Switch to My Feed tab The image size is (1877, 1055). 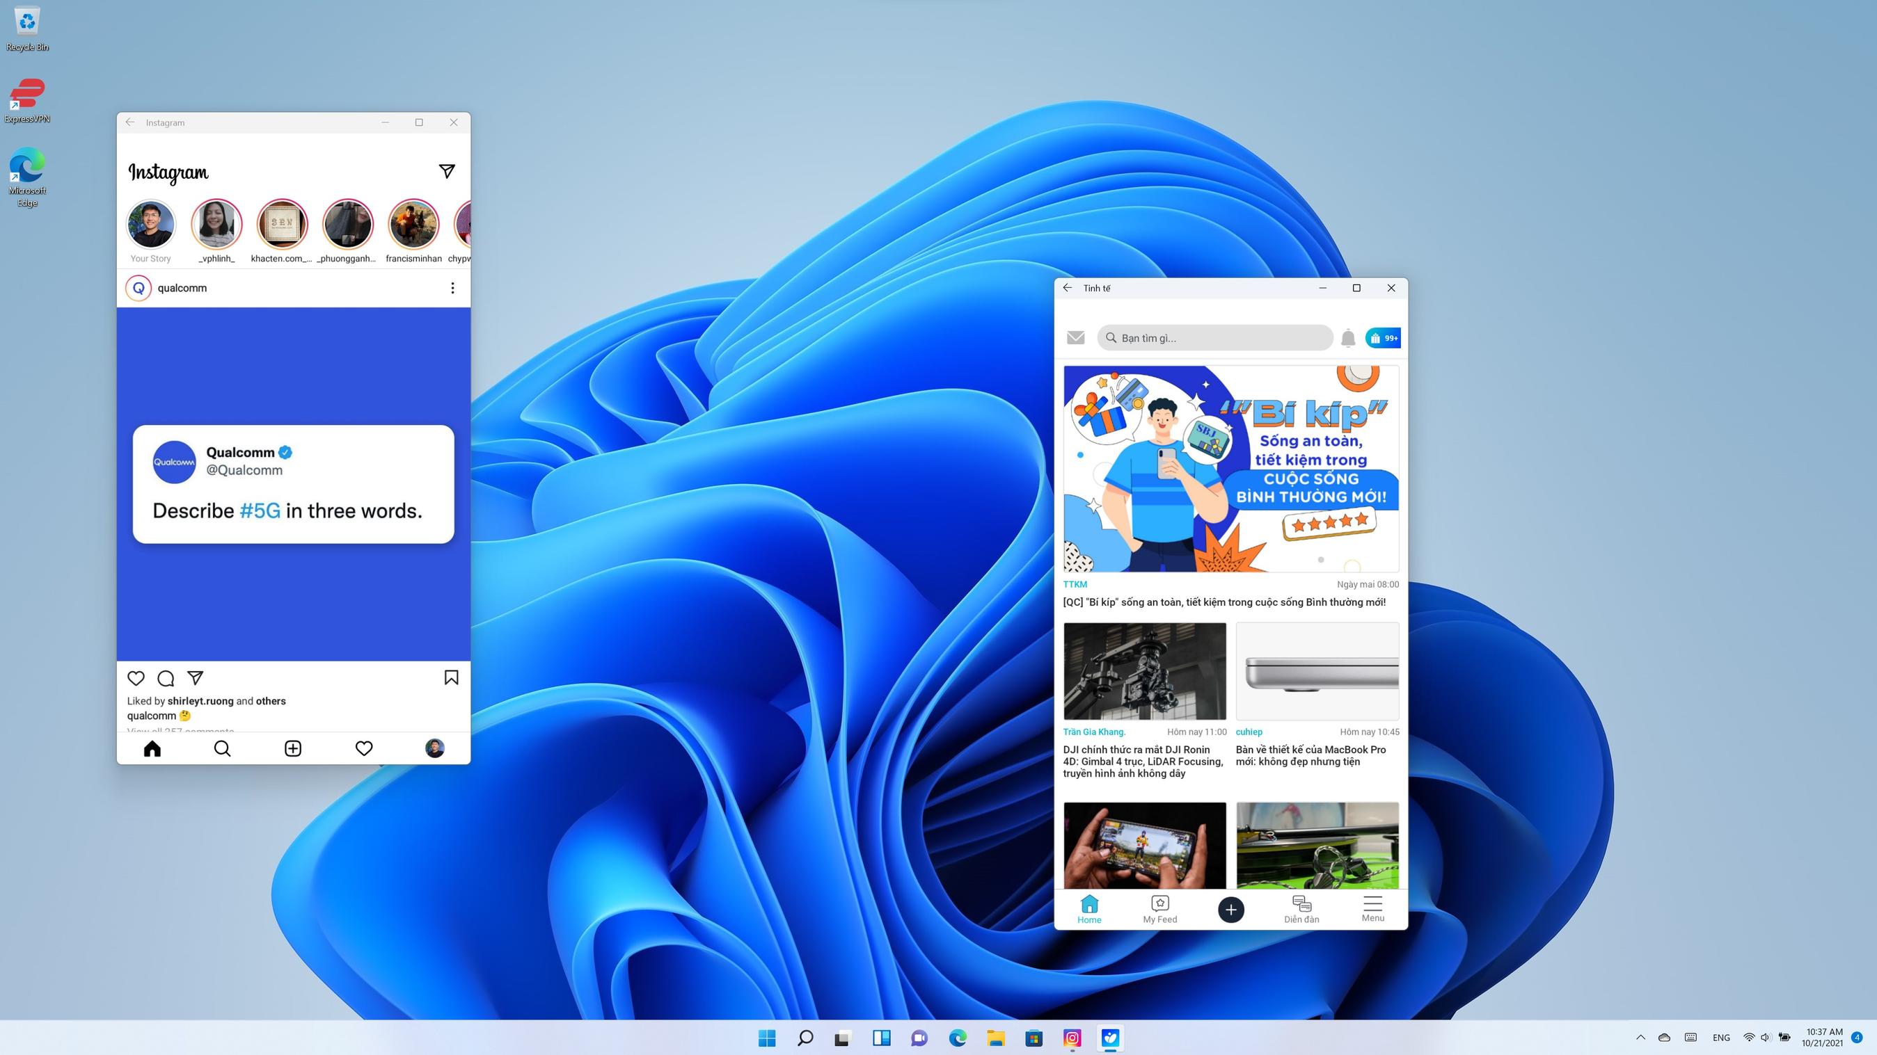click(1159, 909)
